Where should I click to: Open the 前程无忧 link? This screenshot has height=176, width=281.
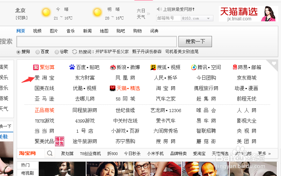246,98
